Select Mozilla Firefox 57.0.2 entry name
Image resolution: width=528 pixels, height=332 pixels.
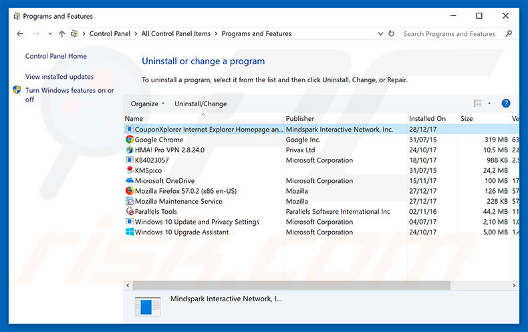click(x=186, y=191)
